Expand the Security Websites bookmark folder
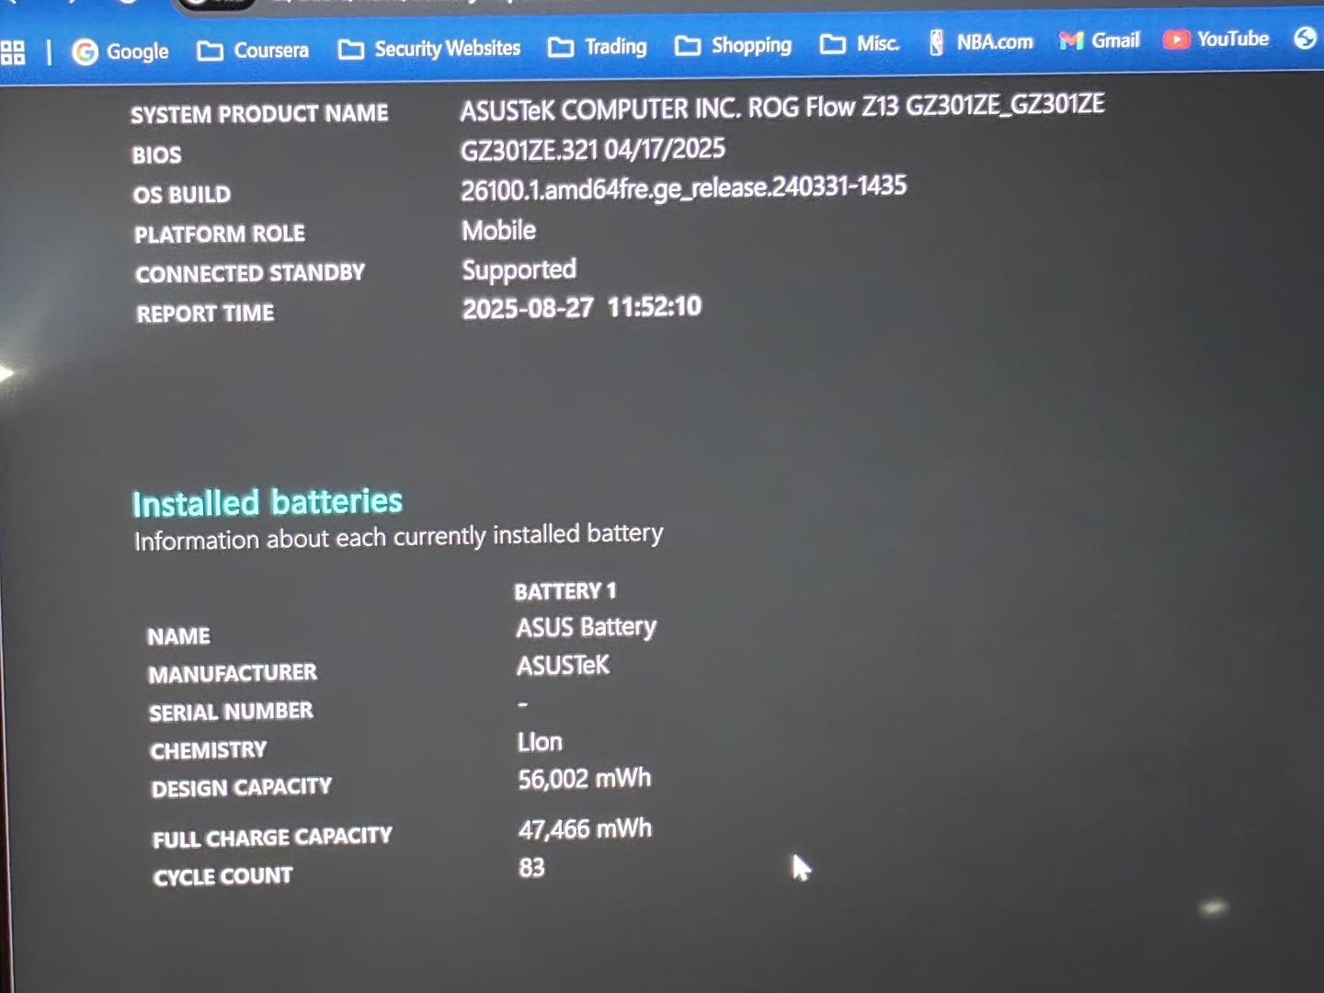 [x=428, y=48]
